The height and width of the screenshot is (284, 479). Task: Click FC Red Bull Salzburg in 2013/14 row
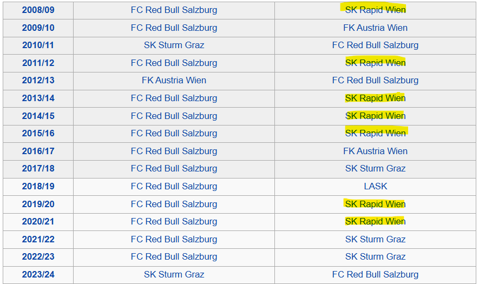click(174, 98)
